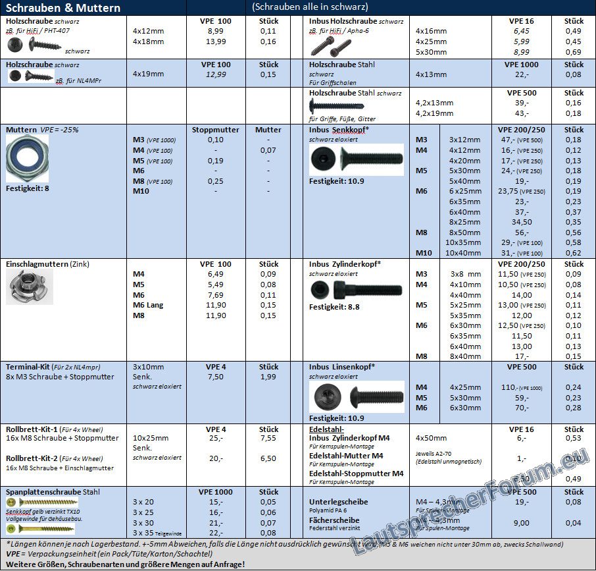The height and width of the screenshot is (571, 596).
Task: Select the 'Inbus Linsenkopf*' heading
Action: [342, 367]
